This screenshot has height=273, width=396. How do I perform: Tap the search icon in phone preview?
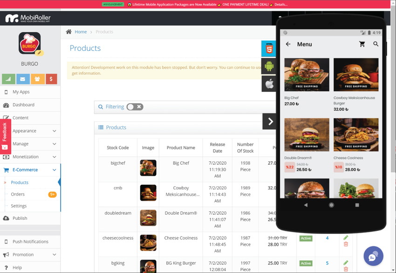(x=376, y=44)
